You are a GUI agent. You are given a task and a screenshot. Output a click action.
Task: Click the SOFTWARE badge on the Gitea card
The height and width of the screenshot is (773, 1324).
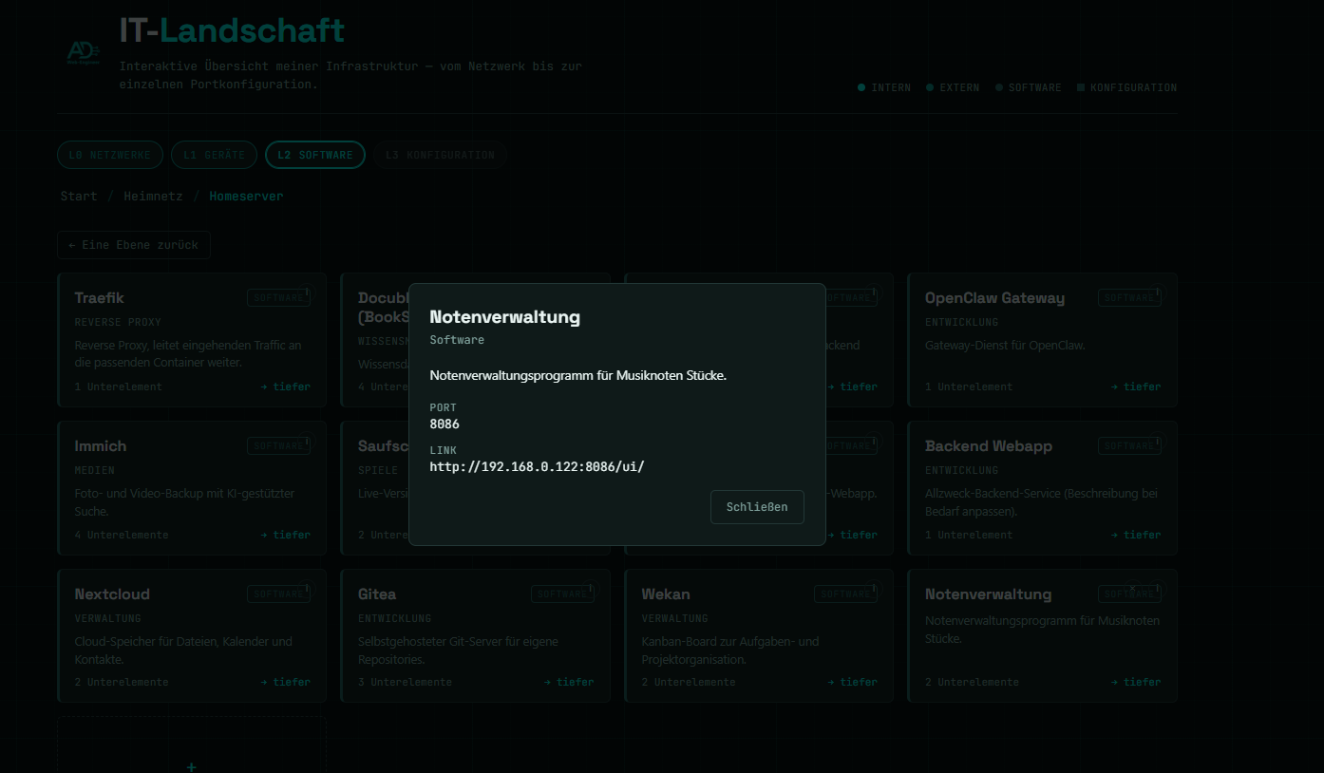click(x=562, y=594)
